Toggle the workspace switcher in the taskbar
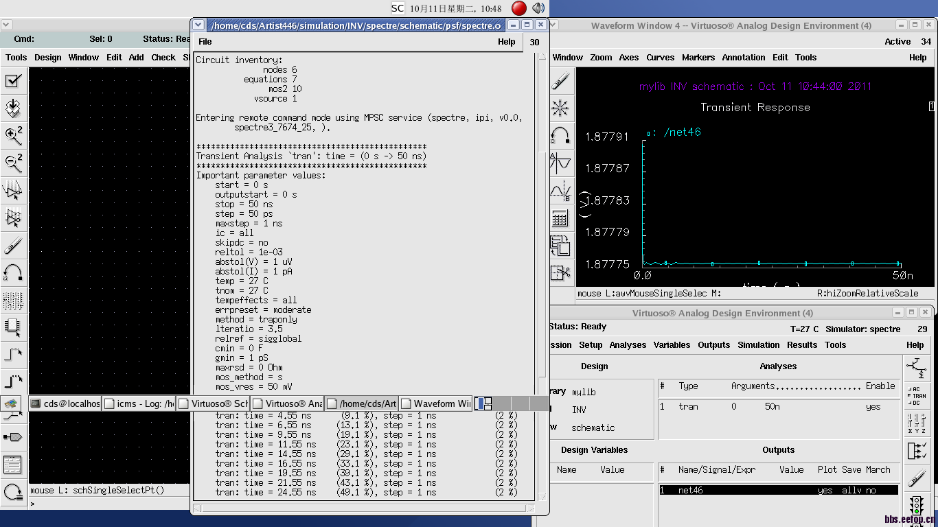Image resolution: width=938 pixels, height=527 pixels. pyautogui.click(x=483, y=403)
